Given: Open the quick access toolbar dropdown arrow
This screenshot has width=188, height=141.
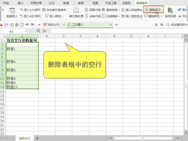Looking at the screenshot, I should pyautogui.click(x=39, y=25).
